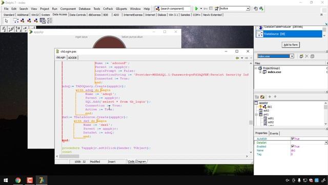Open the index.exe project combo dropdown
This screenshot has height=185, width=328.
(x=292, y=56)
